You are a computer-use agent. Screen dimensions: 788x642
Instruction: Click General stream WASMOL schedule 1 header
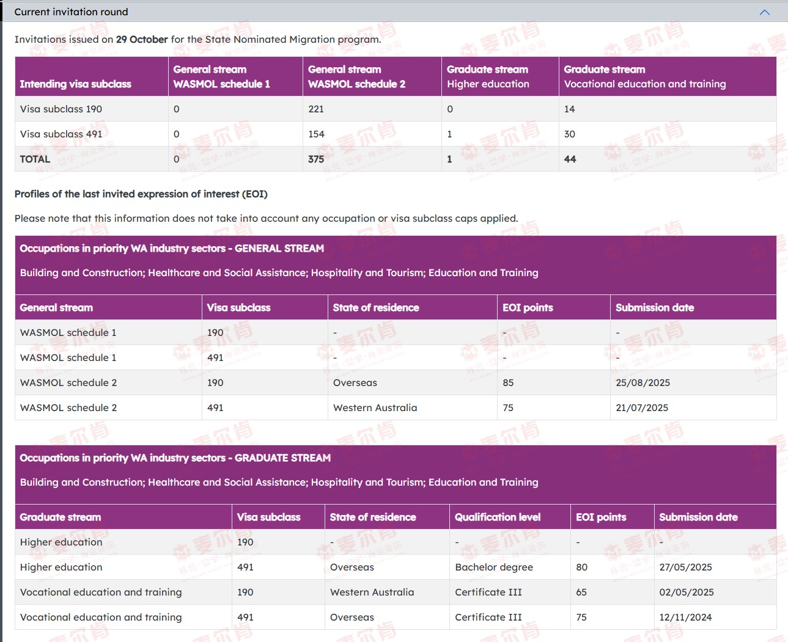(x=221, y=77)
